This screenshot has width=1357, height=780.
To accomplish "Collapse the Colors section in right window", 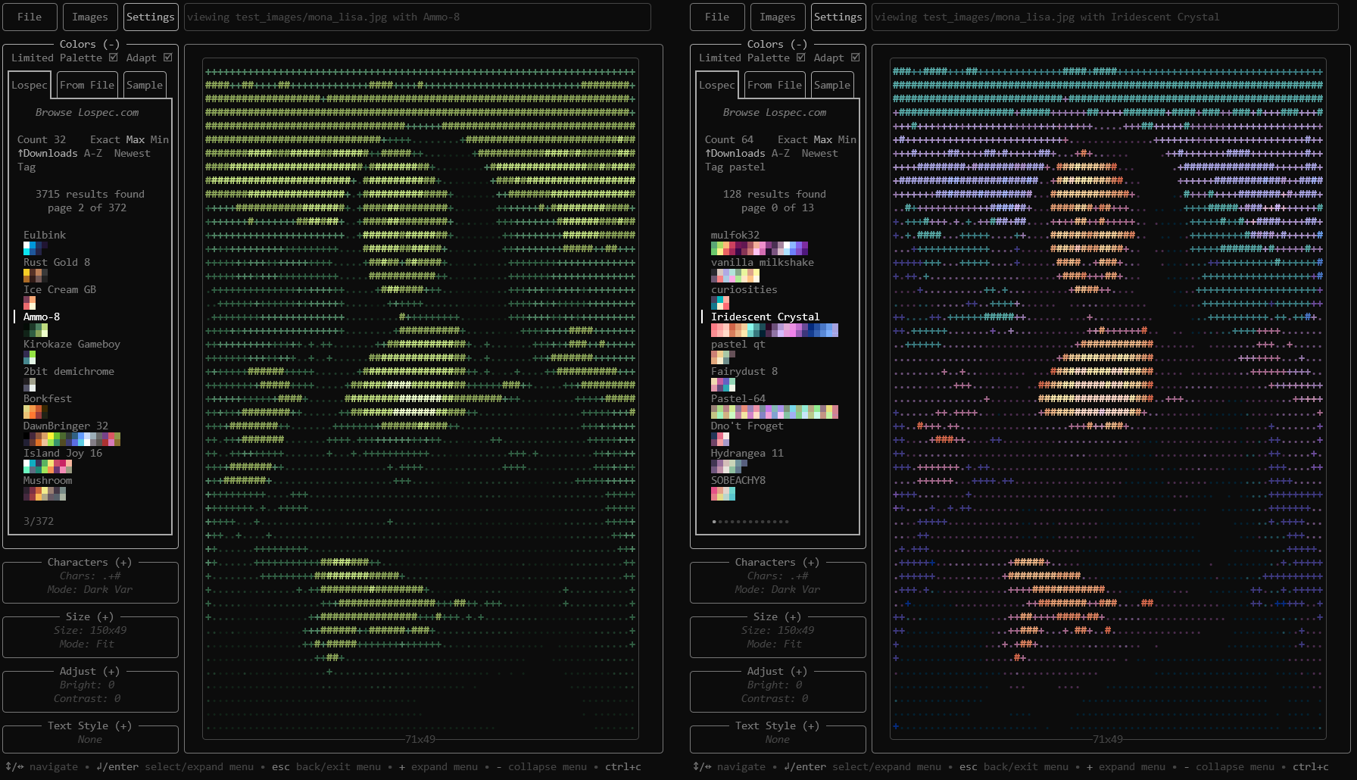I will pos(778,44).
